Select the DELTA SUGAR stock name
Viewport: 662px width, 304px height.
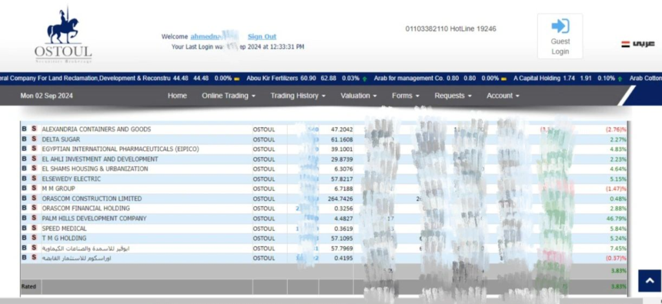click(x=61, y=139)
